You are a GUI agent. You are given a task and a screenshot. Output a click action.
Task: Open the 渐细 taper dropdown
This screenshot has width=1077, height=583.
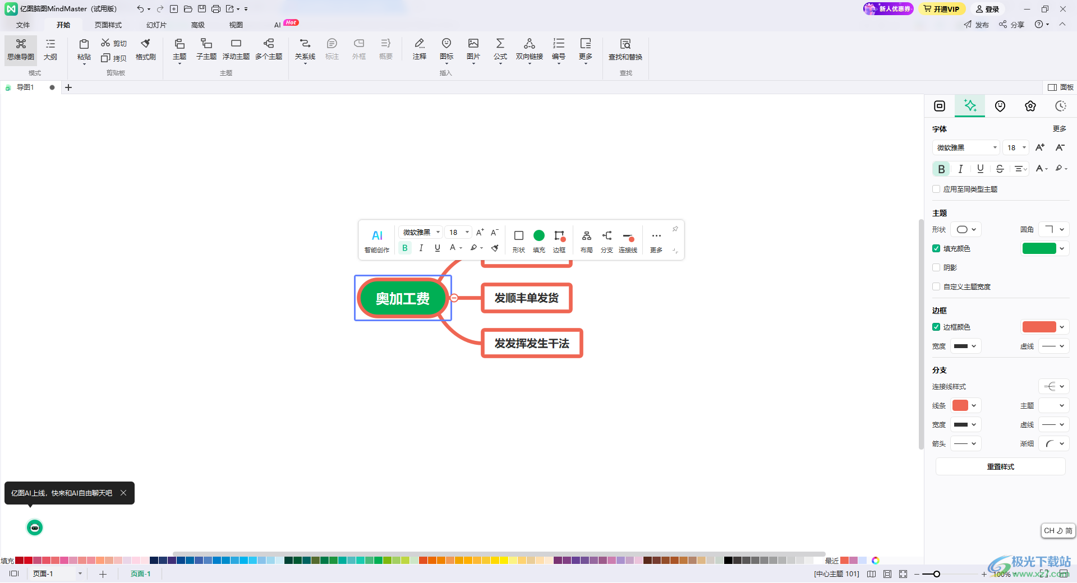[x=1053, y=443]
